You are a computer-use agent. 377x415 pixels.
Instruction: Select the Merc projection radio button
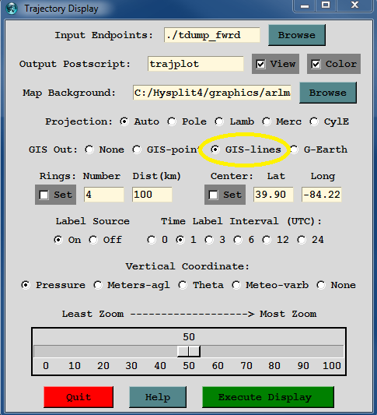pos(267,121)
